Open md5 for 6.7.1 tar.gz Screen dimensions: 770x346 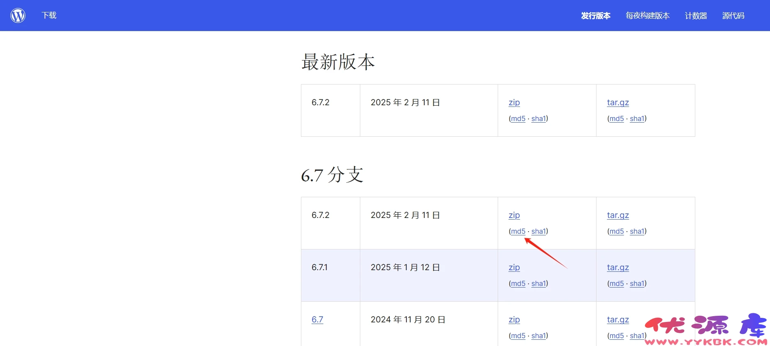click(x=616, y=283)
